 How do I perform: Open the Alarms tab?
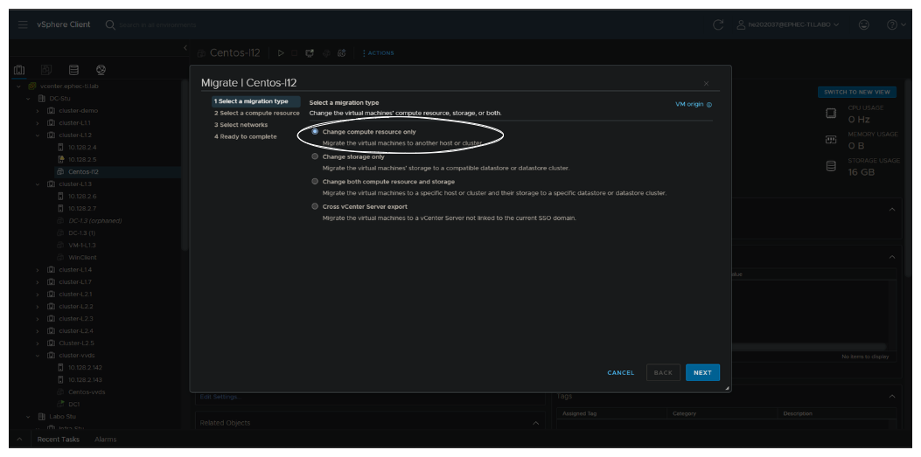(x=106, y=440)
